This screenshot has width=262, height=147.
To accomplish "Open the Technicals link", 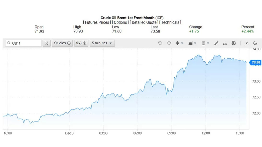I will 170,22.
